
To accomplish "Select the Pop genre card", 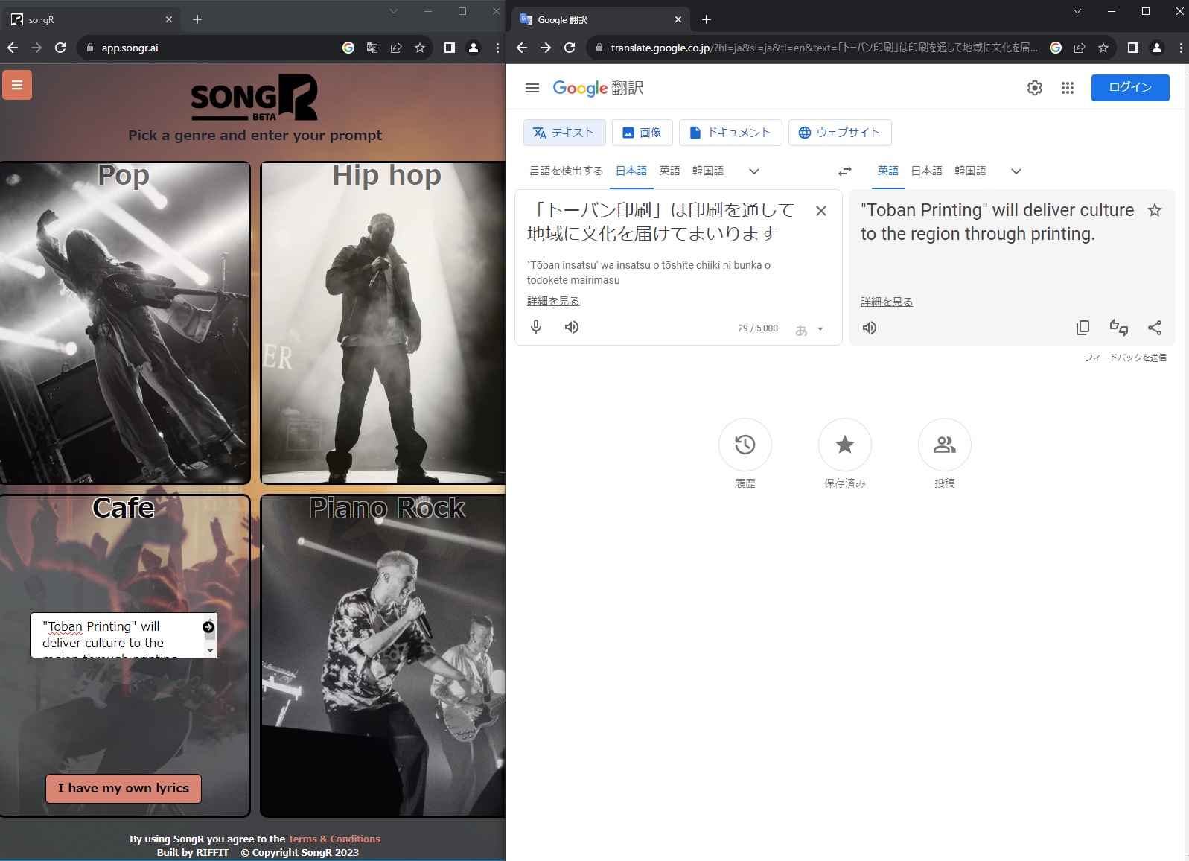I will coord(124,323).
